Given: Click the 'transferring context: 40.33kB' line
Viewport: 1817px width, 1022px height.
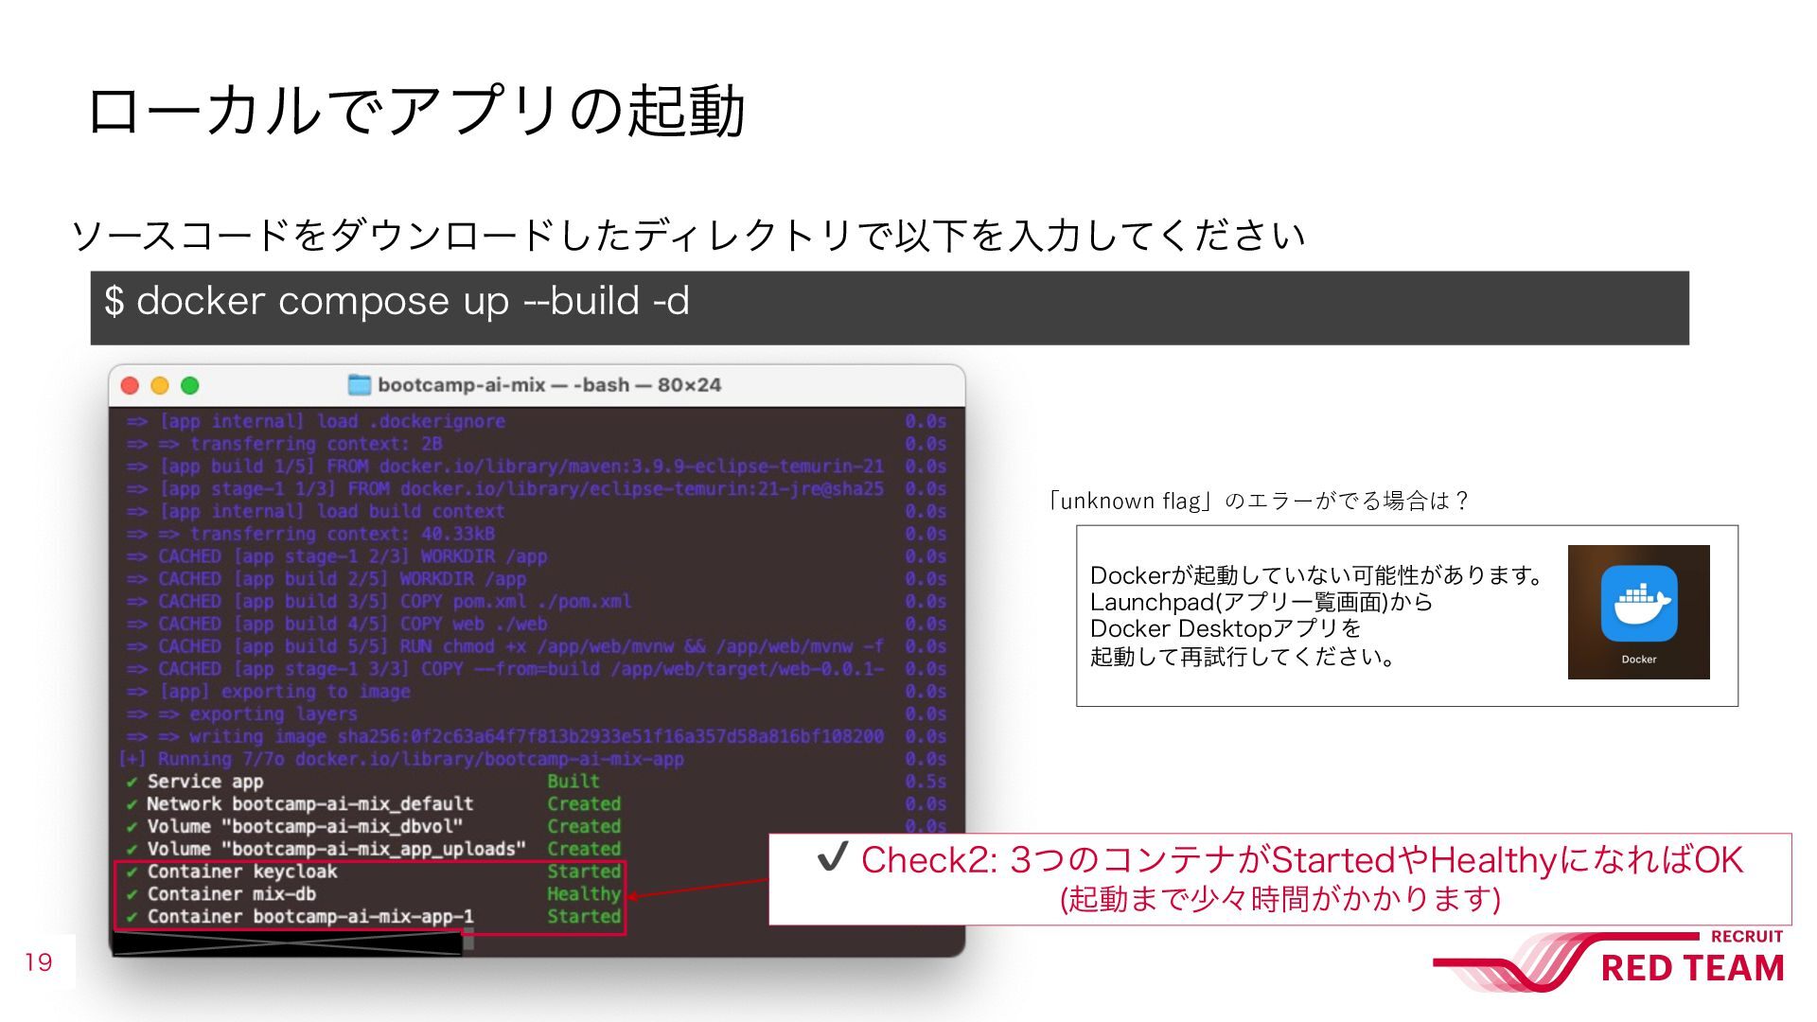Looking at the screenshot, I should click(311, 535).
